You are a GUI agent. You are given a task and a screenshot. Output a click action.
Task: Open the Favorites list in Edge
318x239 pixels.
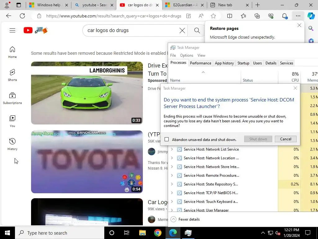click(243, 16)
